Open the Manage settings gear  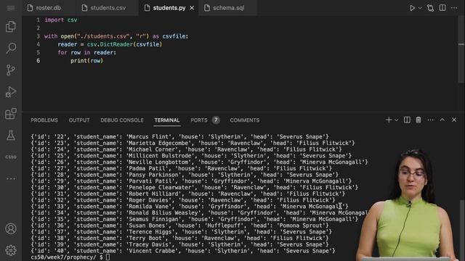click(x=11, y=250)
